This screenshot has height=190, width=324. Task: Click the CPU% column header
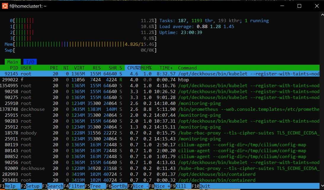coord(133,68)
